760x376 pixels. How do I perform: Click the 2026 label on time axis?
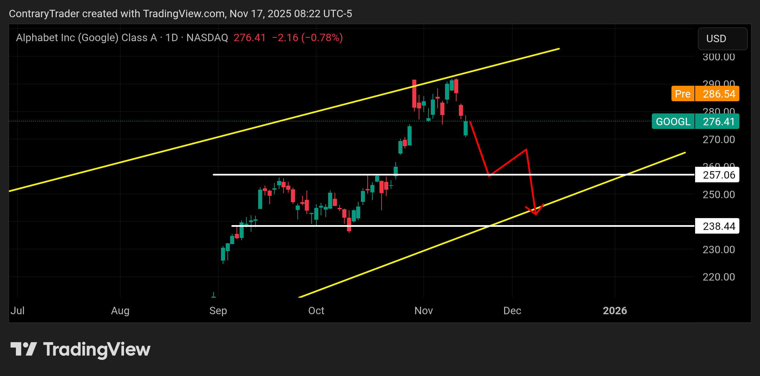coord(615,311)
